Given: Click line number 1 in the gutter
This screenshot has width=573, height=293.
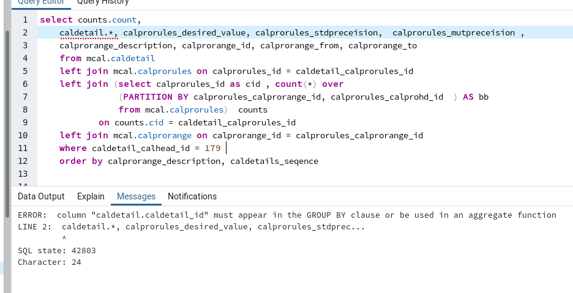Looking at the screenshot, I should 25,20.
